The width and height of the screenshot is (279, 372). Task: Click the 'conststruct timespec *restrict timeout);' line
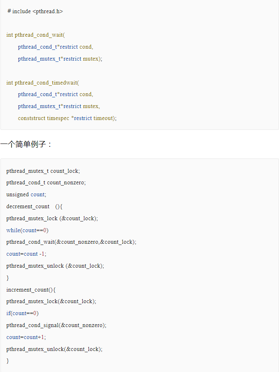tap(67, 118)
